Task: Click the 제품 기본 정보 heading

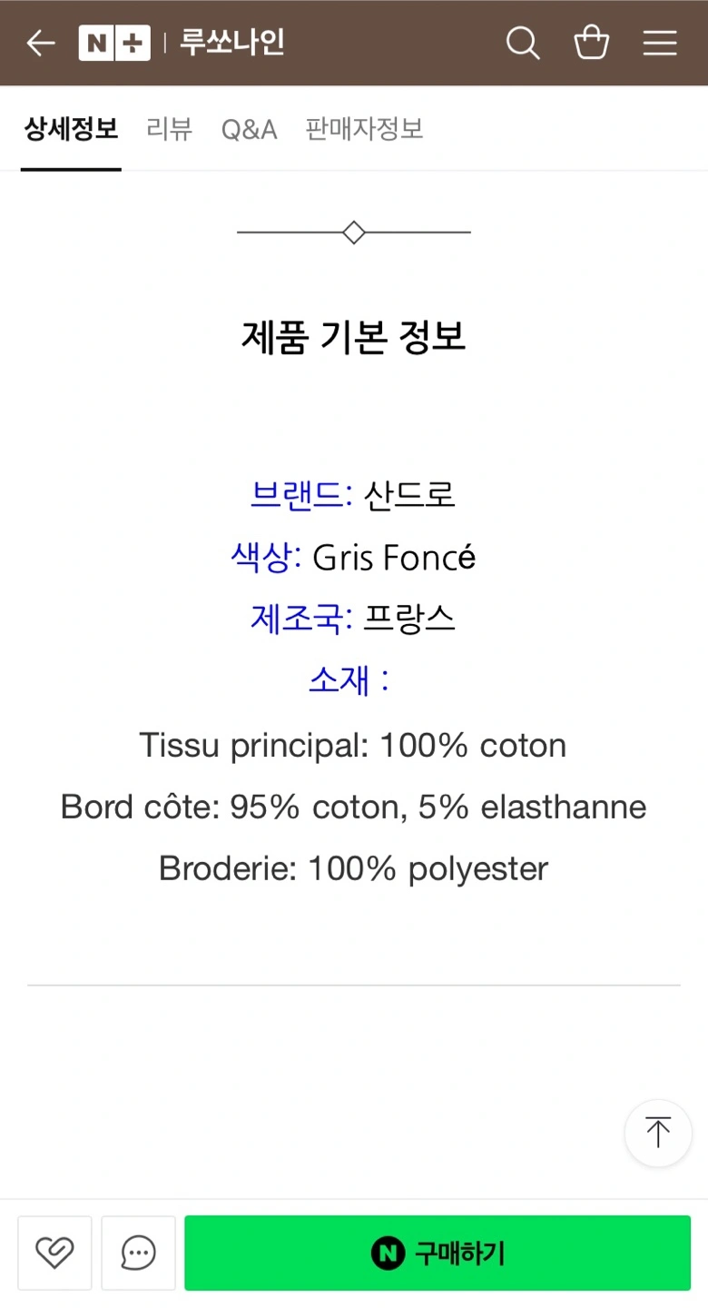Action: [354, 337]
